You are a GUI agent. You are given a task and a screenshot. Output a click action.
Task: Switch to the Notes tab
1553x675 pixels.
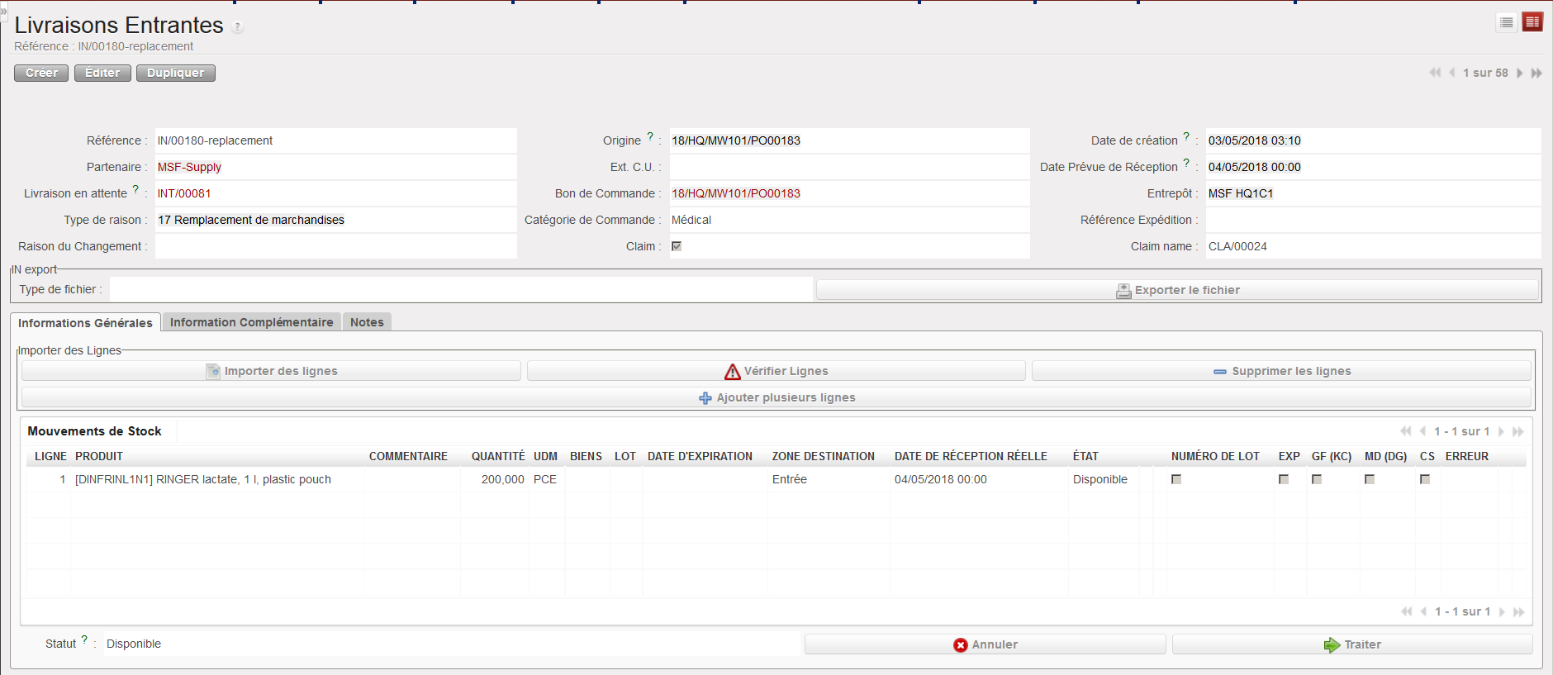(367, 322)
